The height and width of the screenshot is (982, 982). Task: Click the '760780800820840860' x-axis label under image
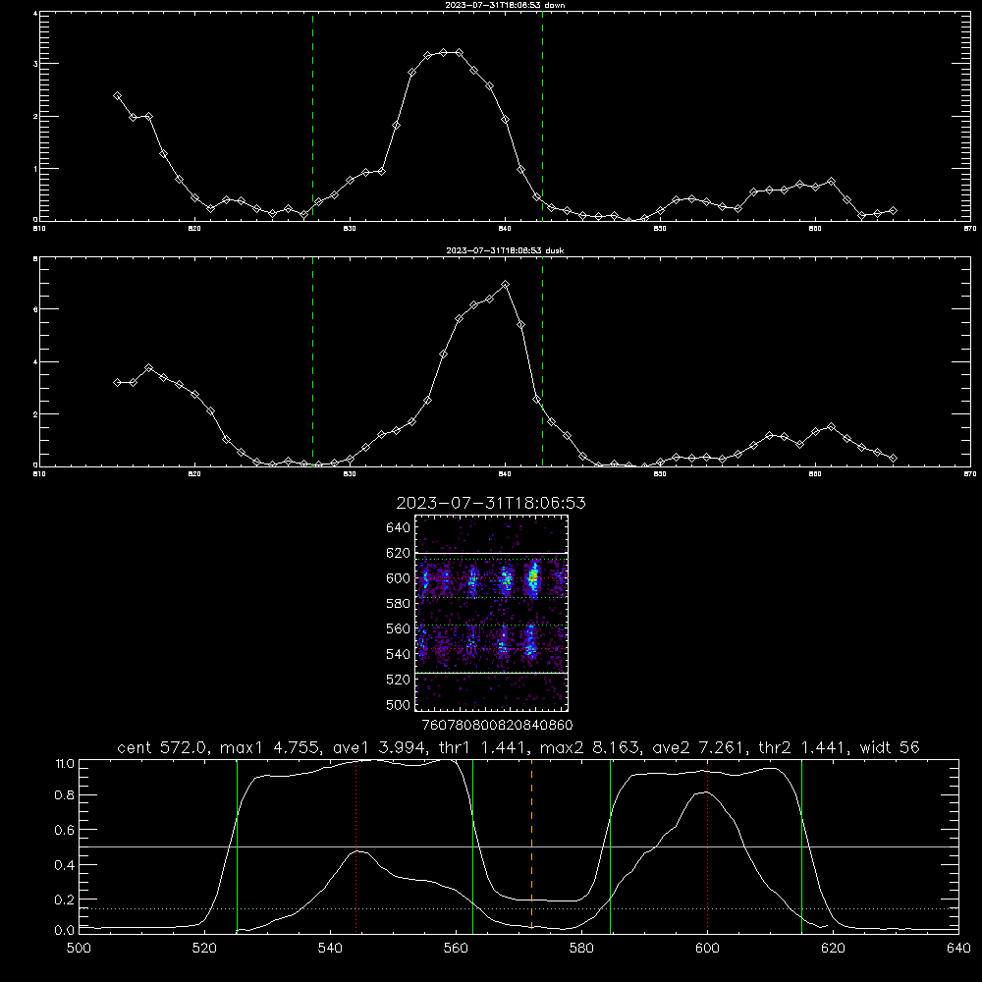point(497,726)
